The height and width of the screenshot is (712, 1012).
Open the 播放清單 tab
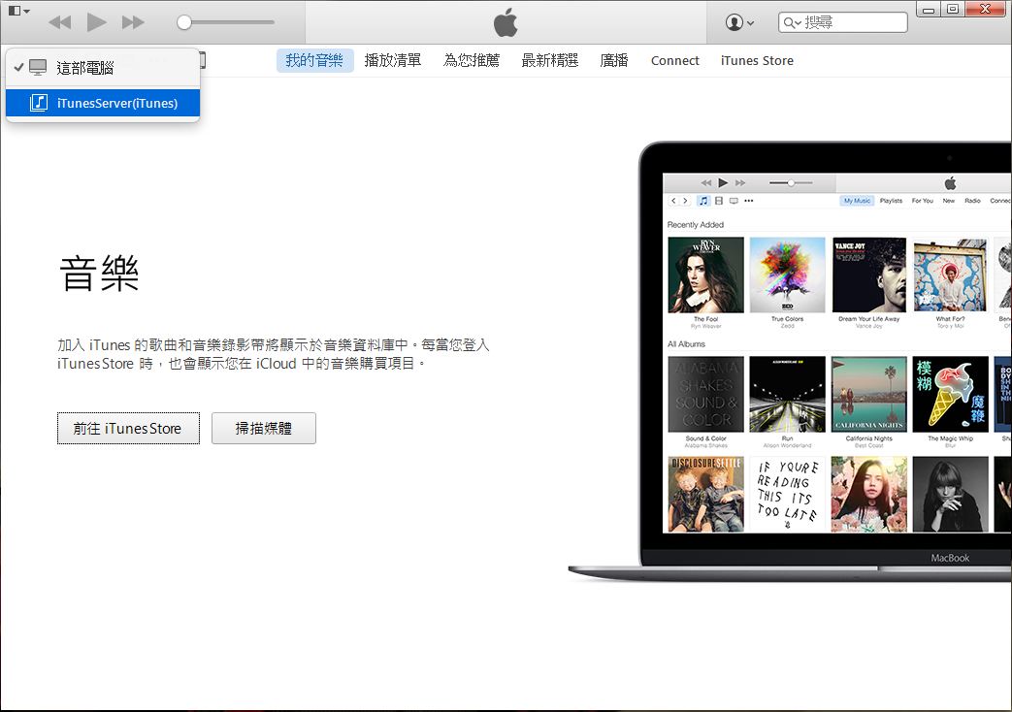(x=392, y=61)
